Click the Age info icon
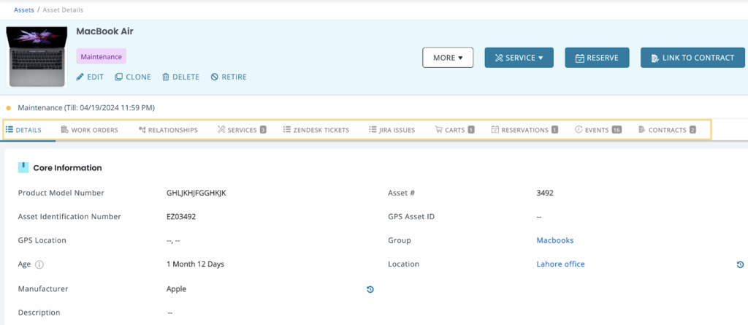Screen dimensions: 748x325 (39, 264)
